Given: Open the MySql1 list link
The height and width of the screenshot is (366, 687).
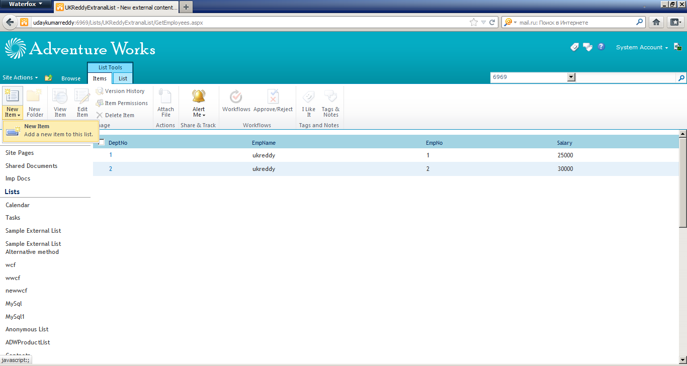Looking at the screenshot, I should coord(15,317).
